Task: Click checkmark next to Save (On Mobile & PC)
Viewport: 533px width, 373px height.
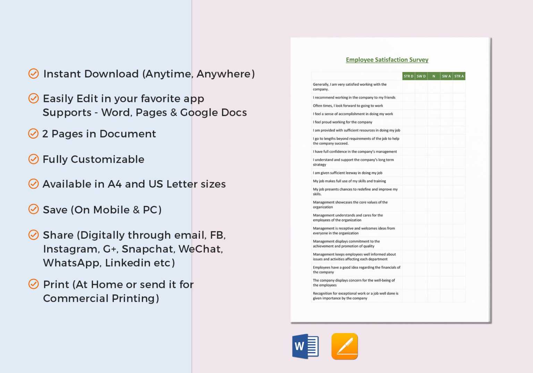Action: point(33,209)
